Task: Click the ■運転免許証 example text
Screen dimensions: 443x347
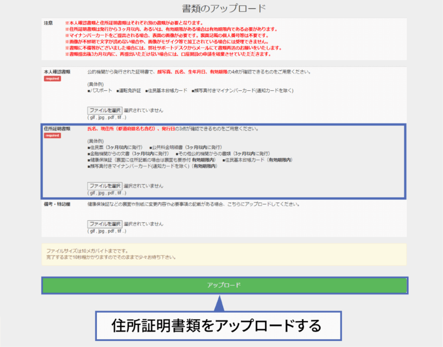Action: (x=128, y=91)
